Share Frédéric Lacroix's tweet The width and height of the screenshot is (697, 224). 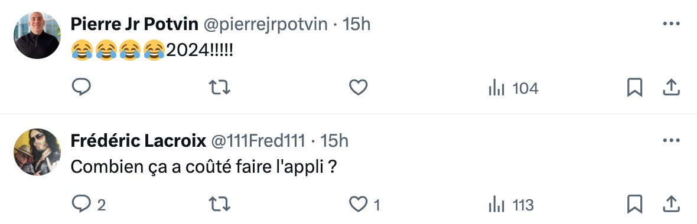671,205
